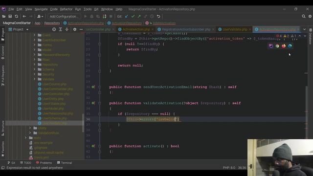Click the Open folder toolbar icon
313x176 pixels.
3,16
